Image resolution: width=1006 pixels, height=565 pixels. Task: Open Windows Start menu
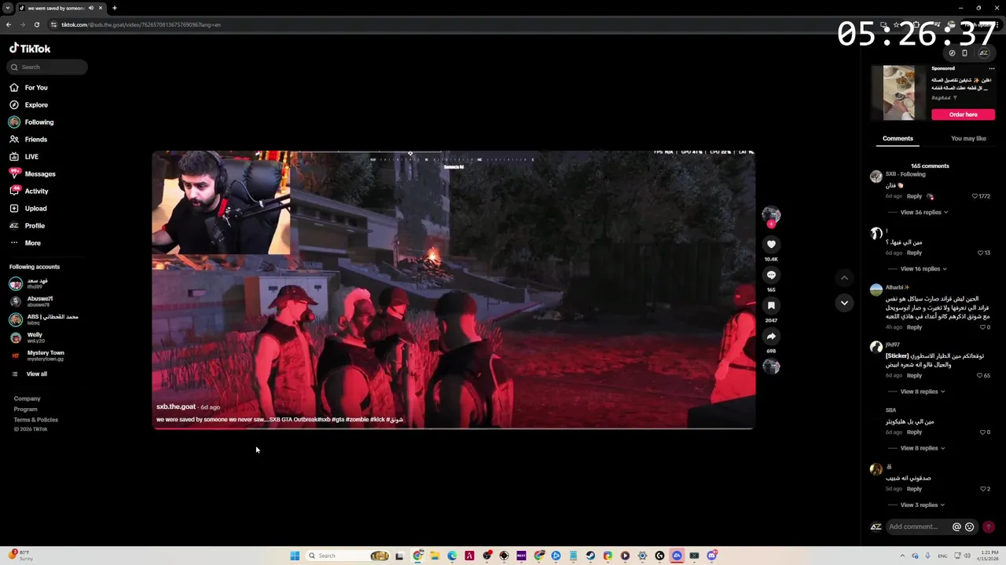[x=295, y=556]
